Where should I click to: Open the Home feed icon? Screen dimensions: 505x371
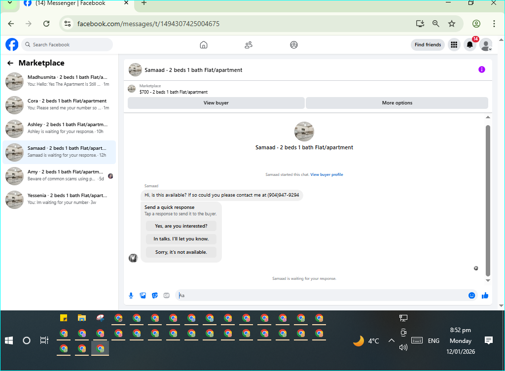[x=204, y=45]
